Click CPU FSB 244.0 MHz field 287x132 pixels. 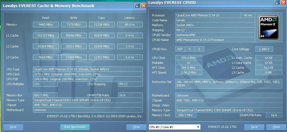coord(88,79)
